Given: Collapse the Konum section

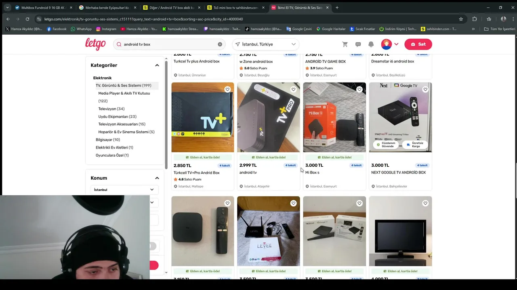Looking at the screenshot, I should [157, 178].
